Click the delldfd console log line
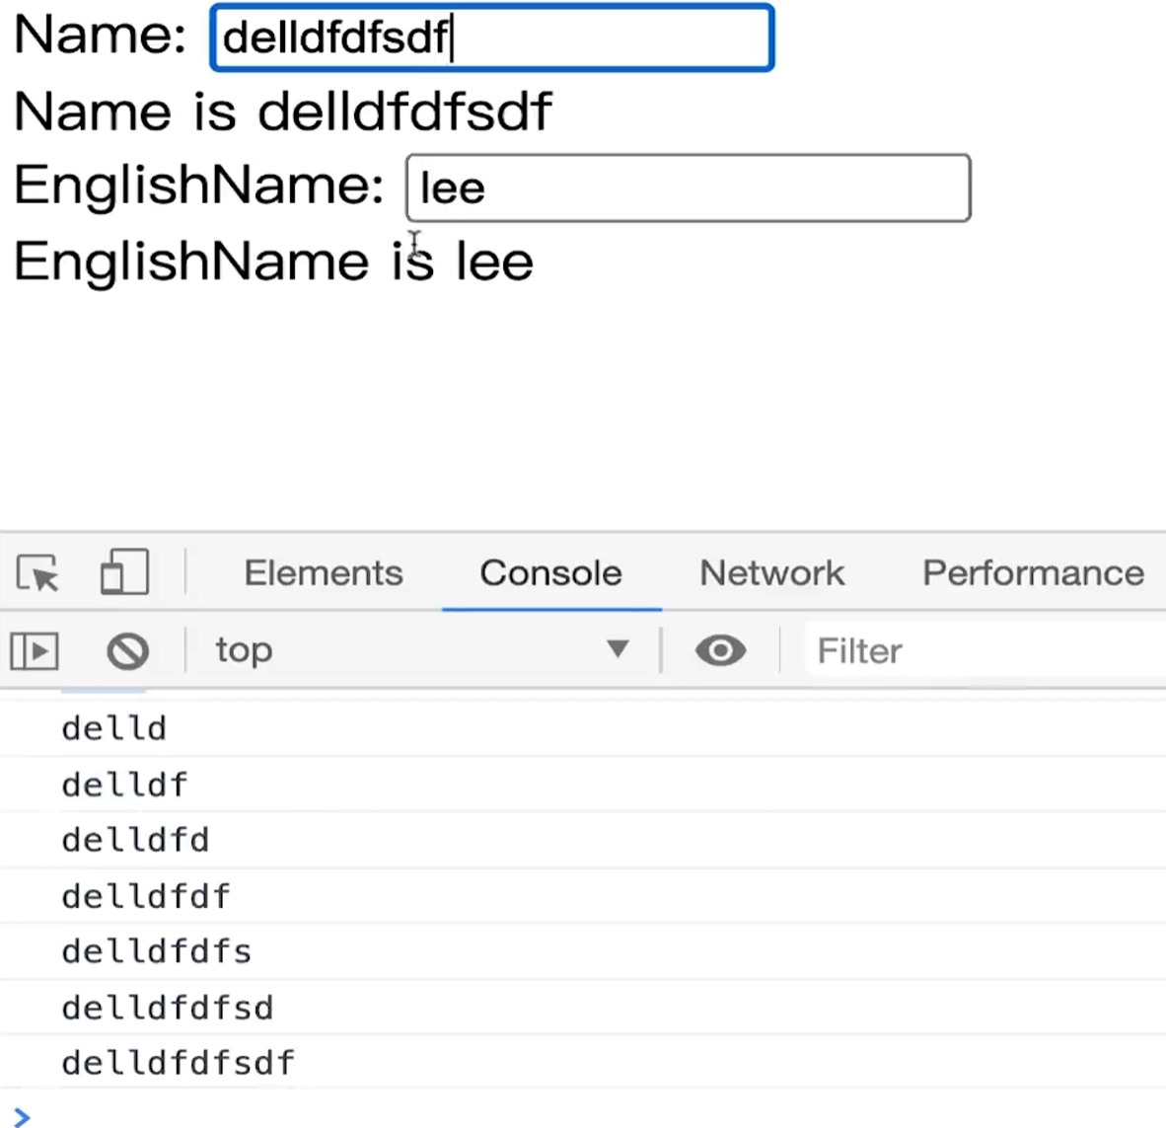The width and height of the screenshot is (1166, 1128). point(135,840)
